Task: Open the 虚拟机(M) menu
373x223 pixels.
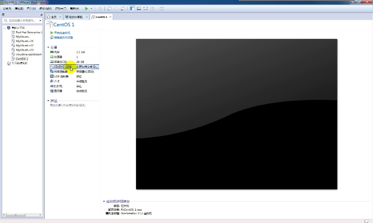Action: pyautogui.click(x=45, y=9)
